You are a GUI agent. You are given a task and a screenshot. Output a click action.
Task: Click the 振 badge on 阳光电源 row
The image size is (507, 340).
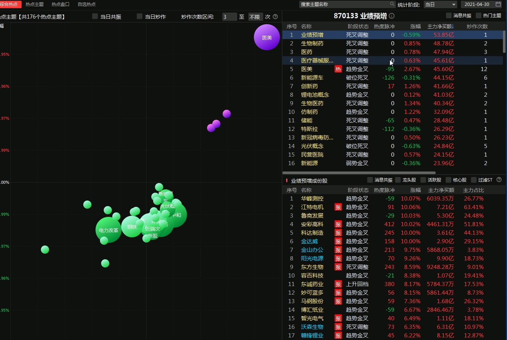(338, 259)
